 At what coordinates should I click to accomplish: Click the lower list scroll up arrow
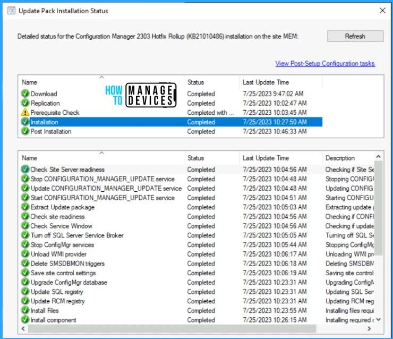pyautogui.click(x=379, y=157)
